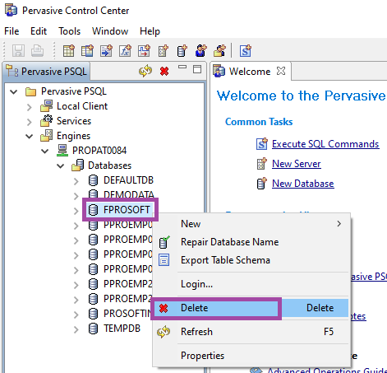Click the New View toolbar icon

pyautogui.click(x=87, y=51)
